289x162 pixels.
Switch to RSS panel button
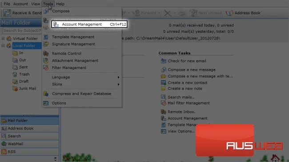click(29, 152)
